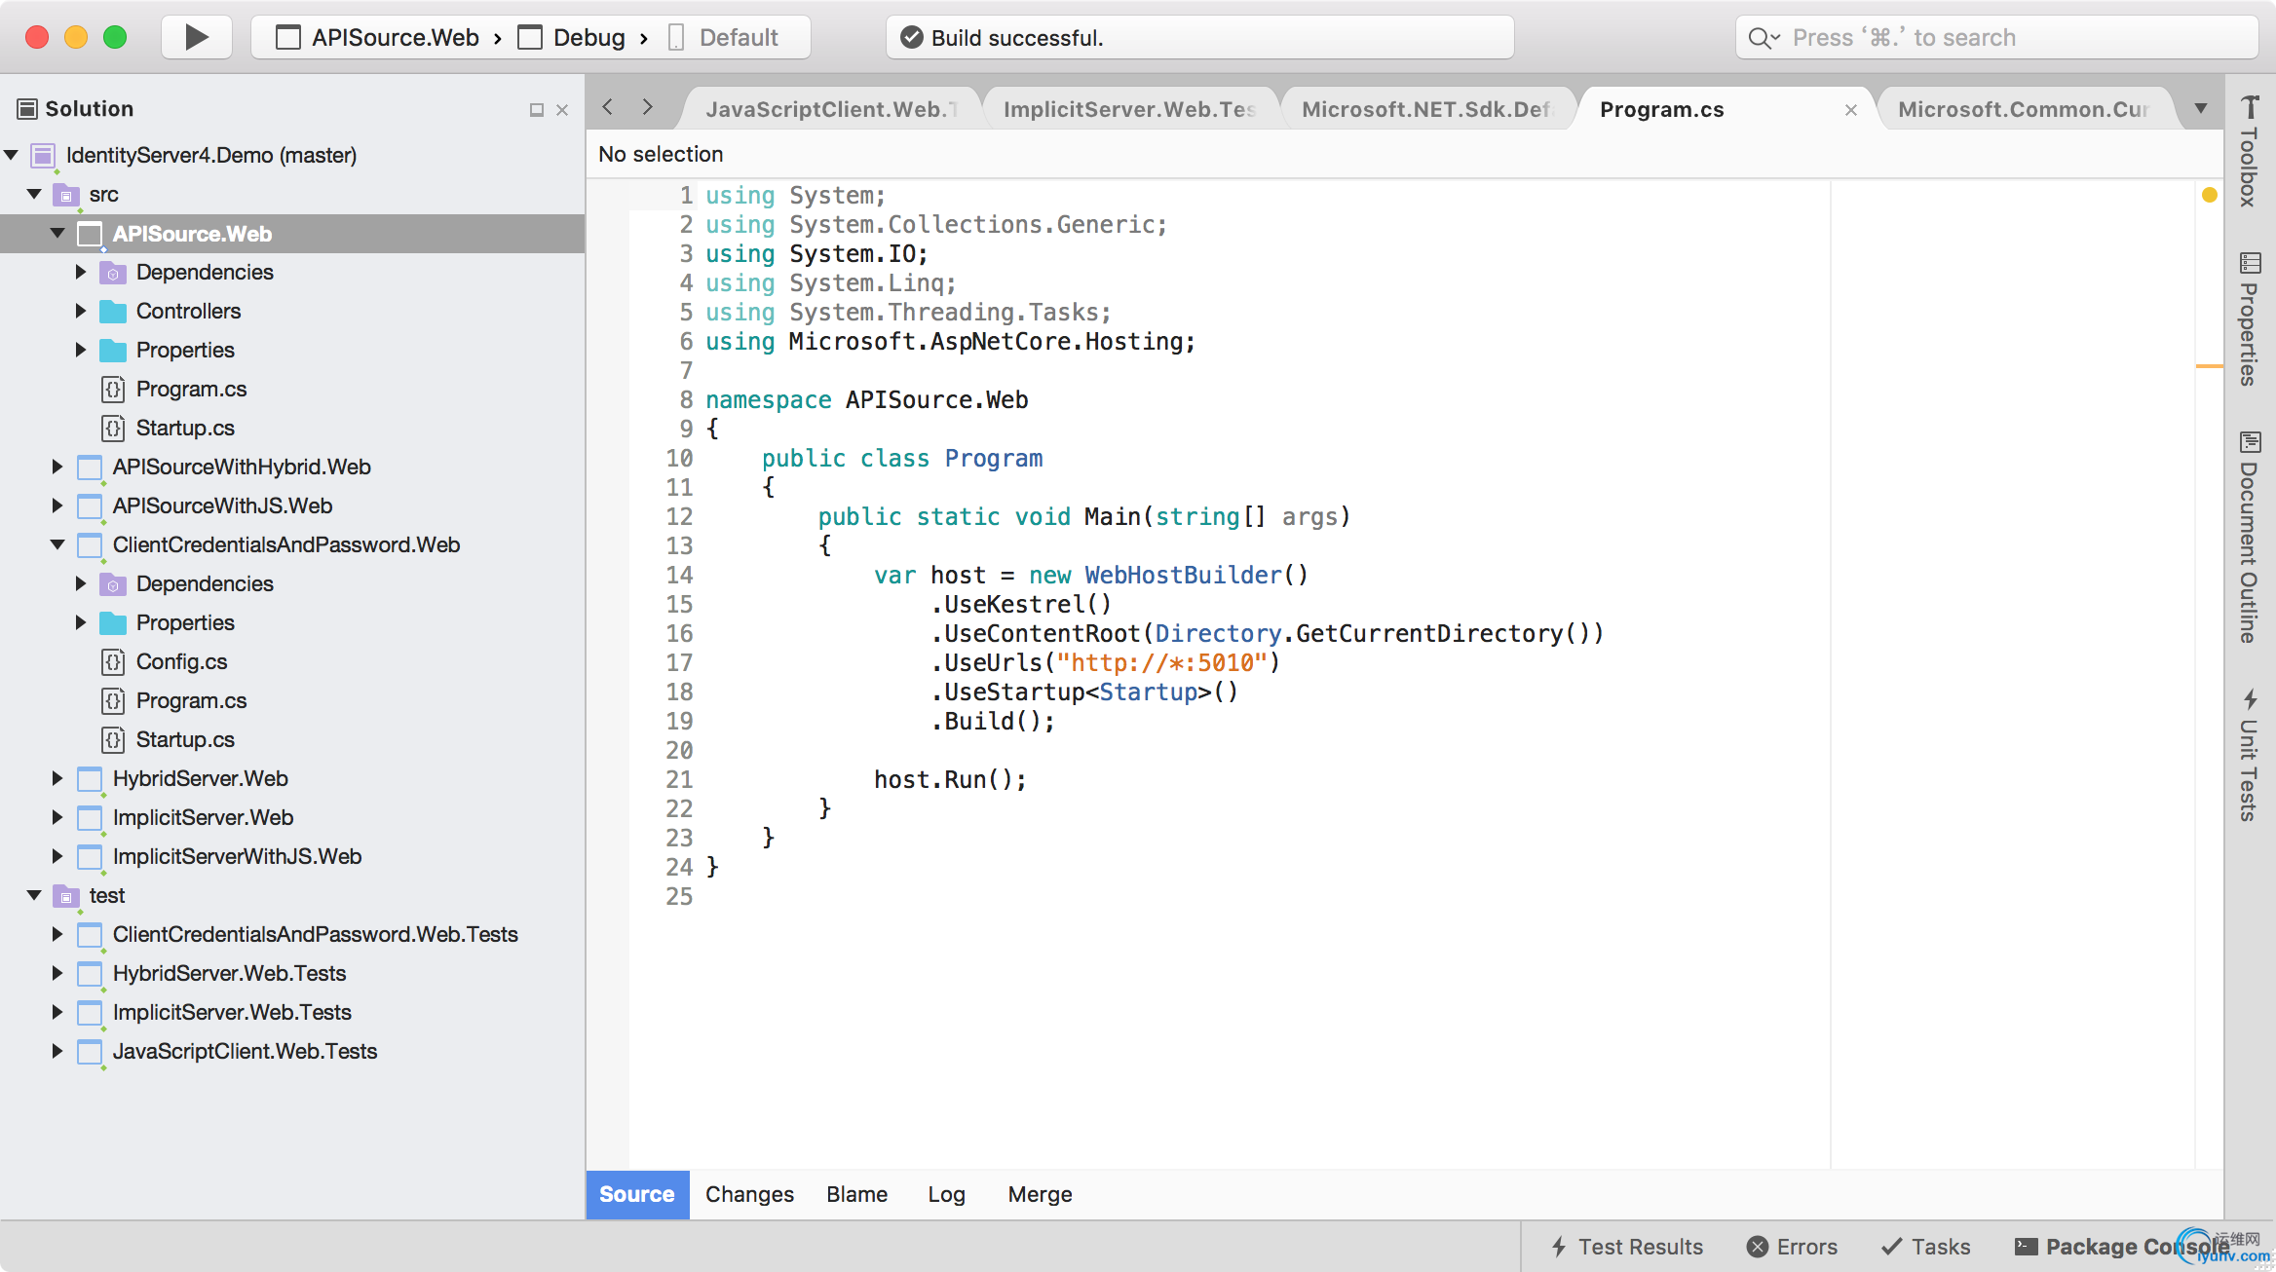This screenshot has width=2276, height=1272.
Task: Select Program.cs under ClientCredentialsAndPassword.Web
Action: [191, 700]
